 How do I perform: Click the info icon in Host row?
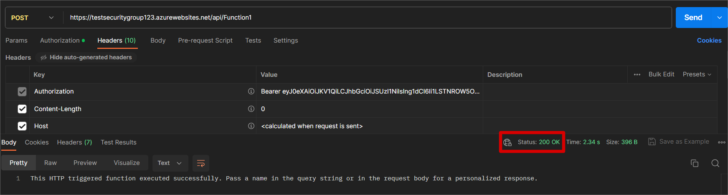[x=251, y=126]
